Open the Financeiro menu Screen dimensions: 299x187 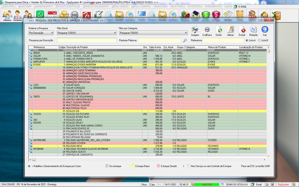pyautogui.click(x=161, y=6)
